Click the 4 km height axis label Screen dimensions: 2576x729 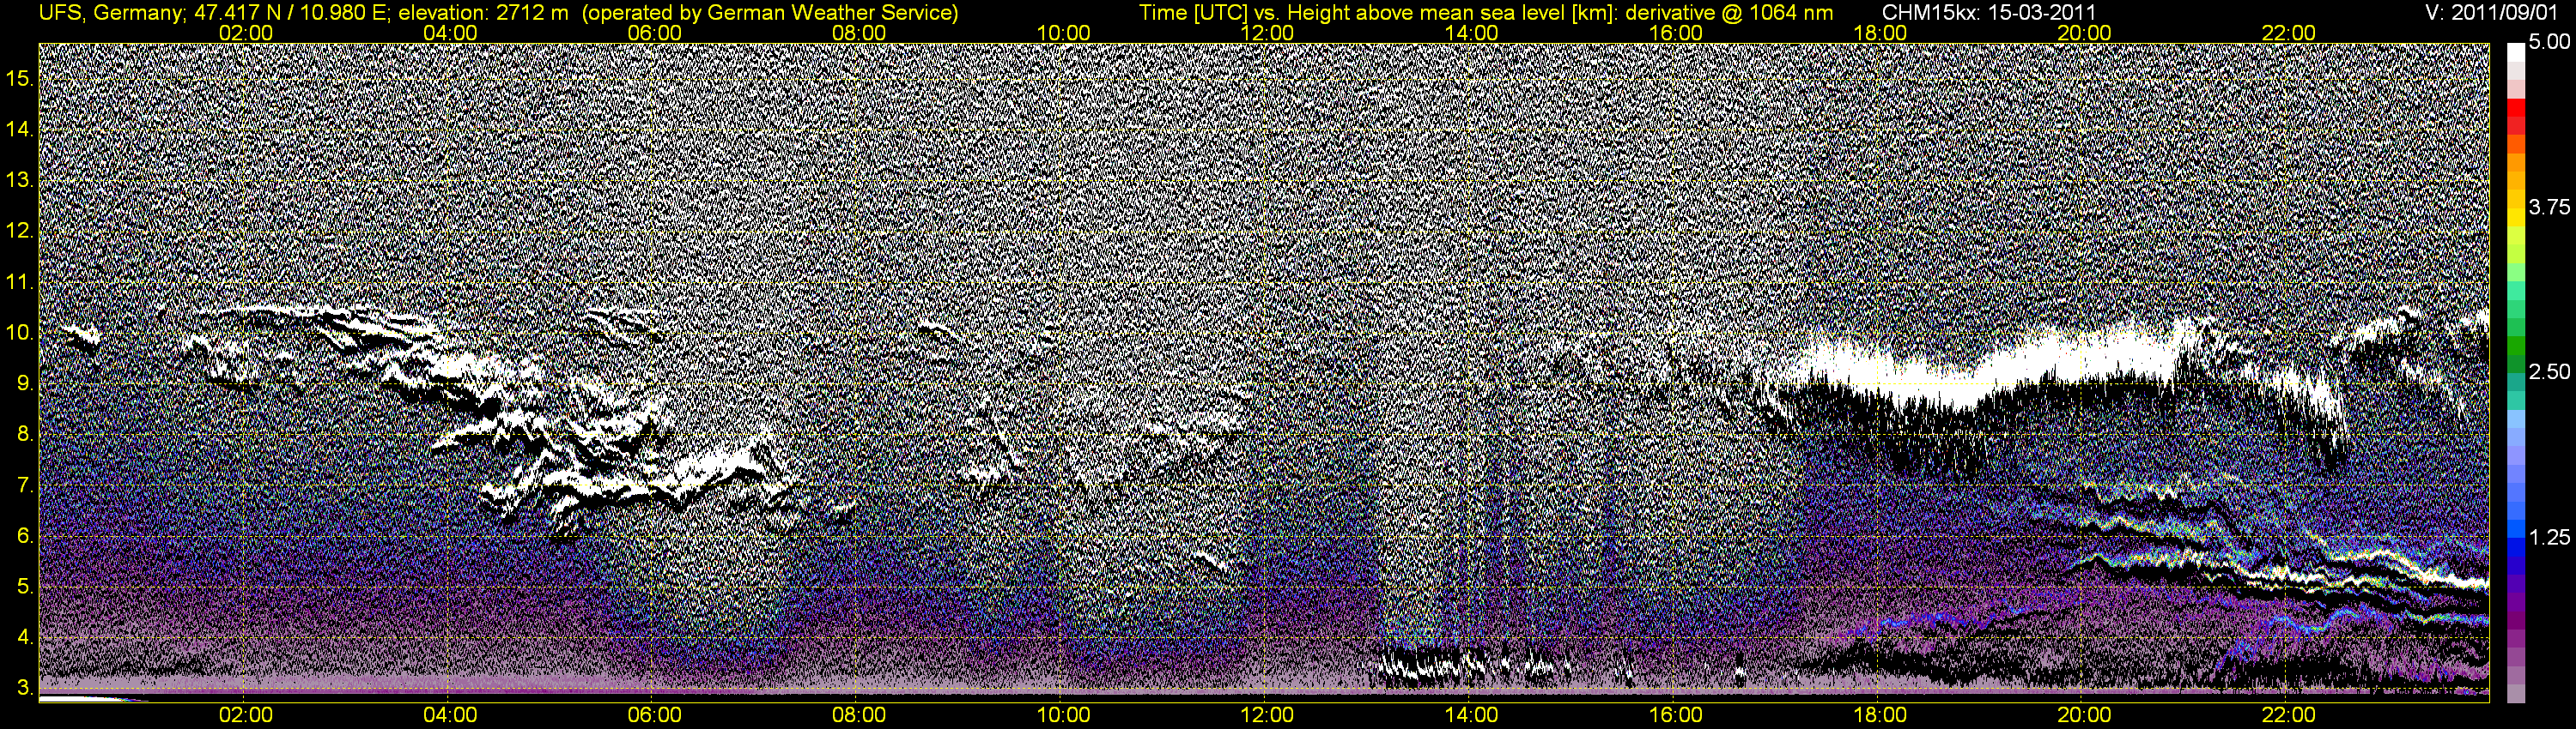point(25,637)
